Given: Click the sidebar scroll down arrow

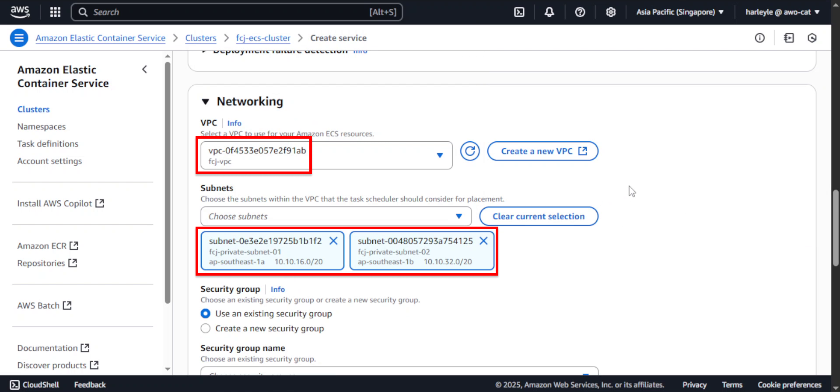Looking at the screenshot, I should coord(168,369).
